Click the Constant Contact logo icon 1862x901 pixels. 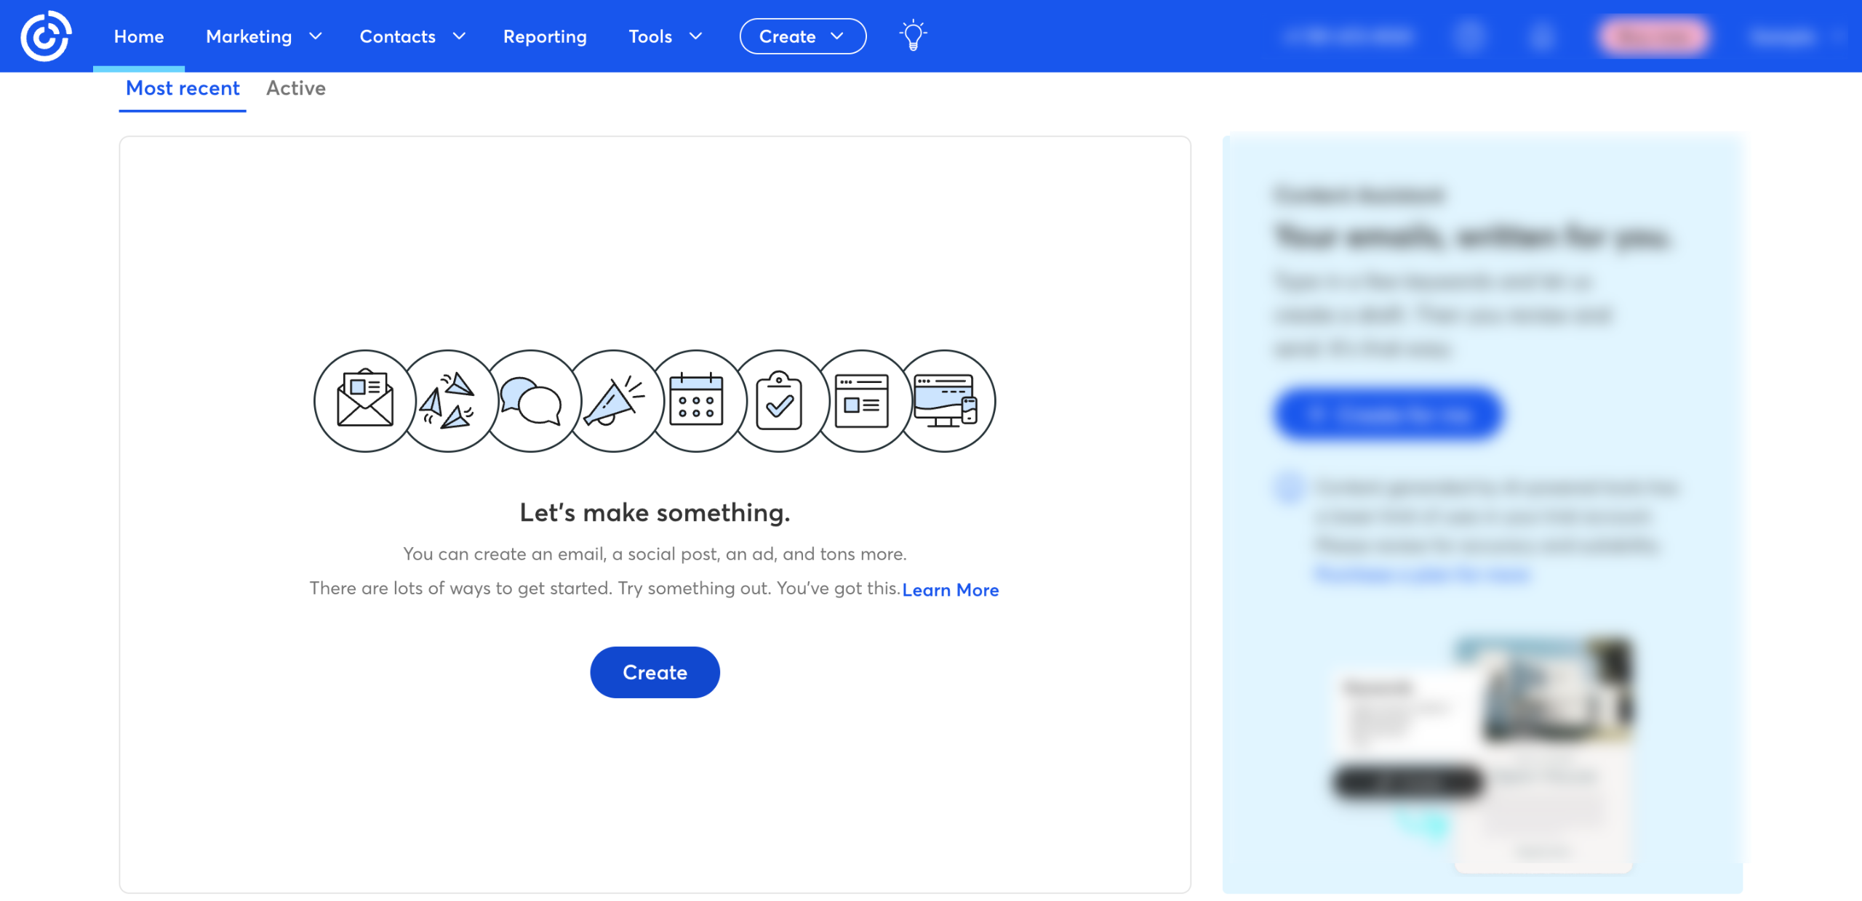click(x=46, y=36)
